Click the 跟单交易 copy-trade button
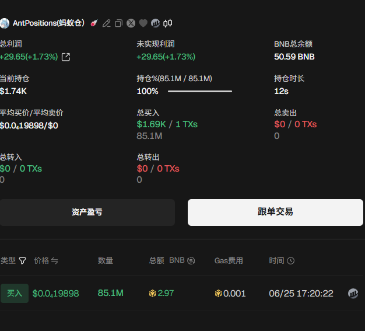The image size is (365, 331). [275, 212]
